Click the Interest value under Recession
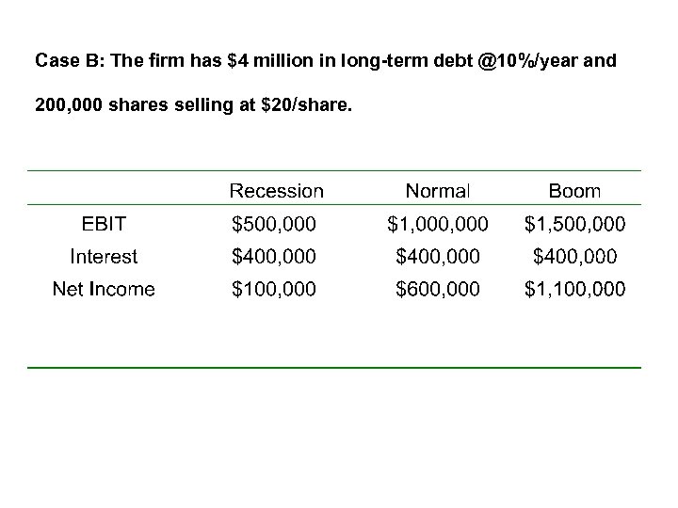 click(x=274, y=256)
